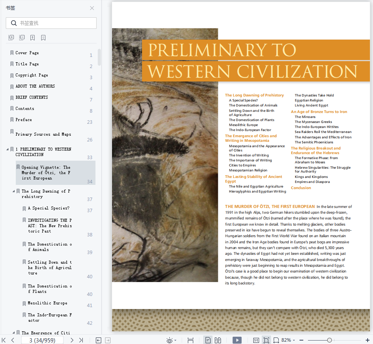The width and height of the screenshot is (373, 344).
Task: Go to the first page
Action: point(4,340)
